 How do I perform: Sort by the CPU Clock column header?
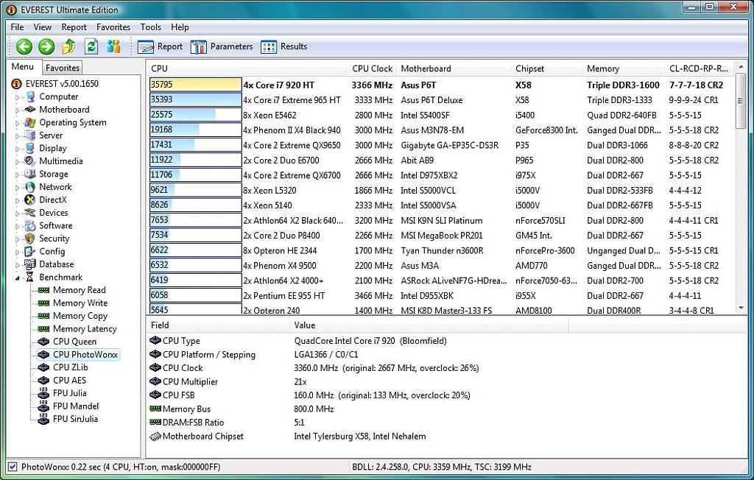point(372,68)
